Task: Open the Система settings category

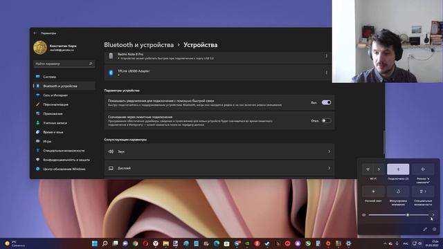Action: click(x=64, y=77)
